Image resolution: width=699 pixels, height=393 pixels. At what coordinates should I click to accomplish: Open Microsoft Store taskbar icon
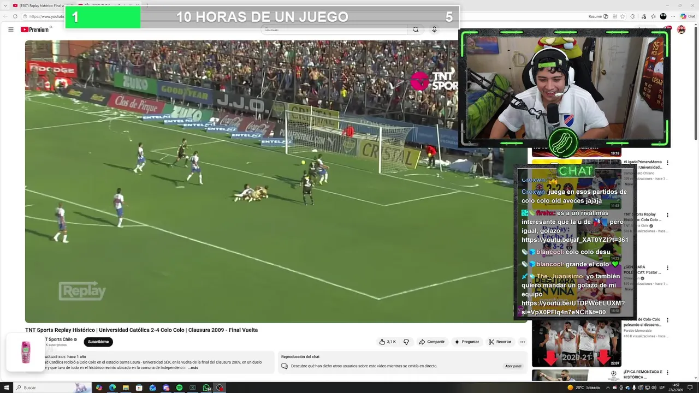coord(139,388)
